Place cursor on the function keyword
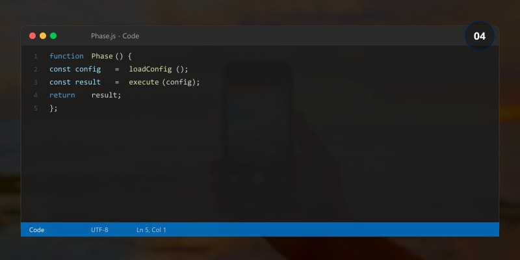Viewport: 520px width, 260px height. point(66,57)
